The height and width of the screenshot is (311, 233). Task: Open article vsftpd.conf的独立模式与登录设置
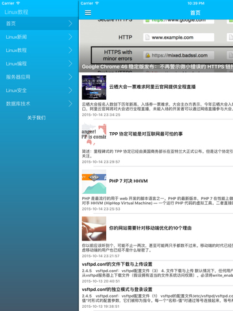[x=117, y=290]
